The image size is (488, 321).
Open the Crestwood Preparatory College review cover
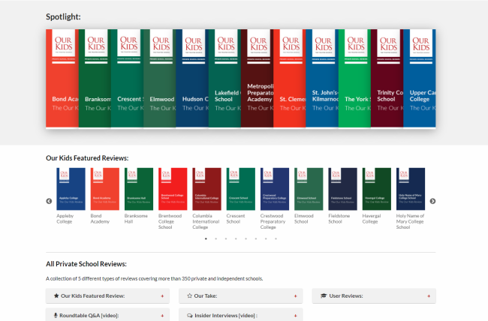[x=275, y=189]
